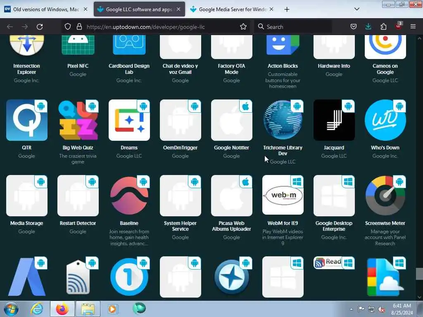
Task: Open the Firefox hamburger application menu
Action: [x=413, y=26]
